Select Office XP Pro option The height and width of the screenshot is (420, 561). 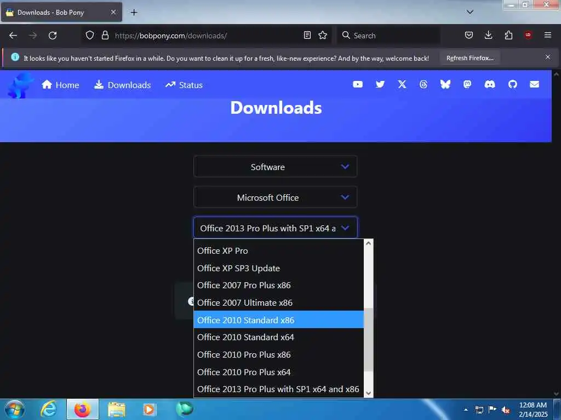[x=278, y=250]
